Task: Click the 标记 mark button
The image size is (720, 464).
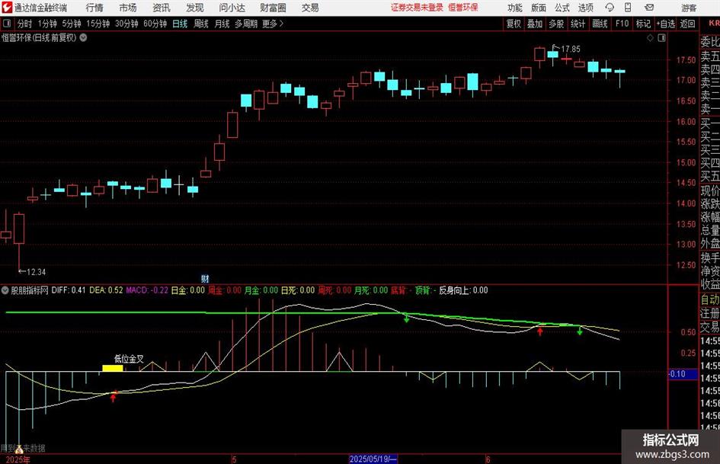Action: click(643, 24)
